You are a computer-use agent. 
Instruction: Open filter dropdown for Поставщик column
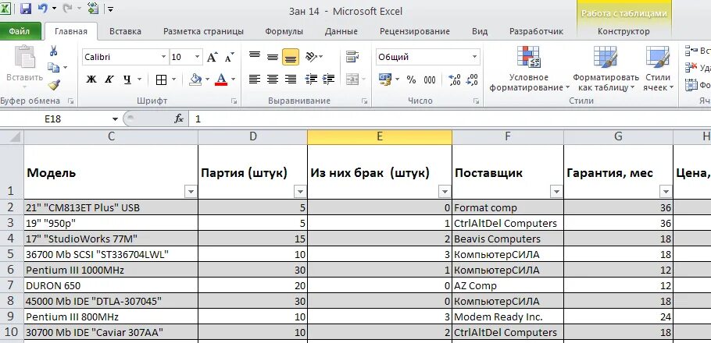(556, 192)
